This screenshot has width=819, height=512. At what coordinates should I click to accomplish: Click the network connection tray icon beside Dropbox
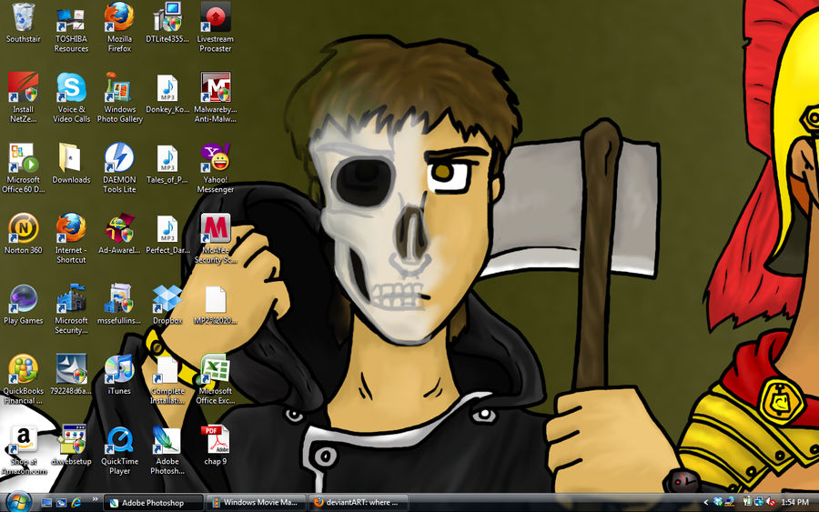[730, 502]
